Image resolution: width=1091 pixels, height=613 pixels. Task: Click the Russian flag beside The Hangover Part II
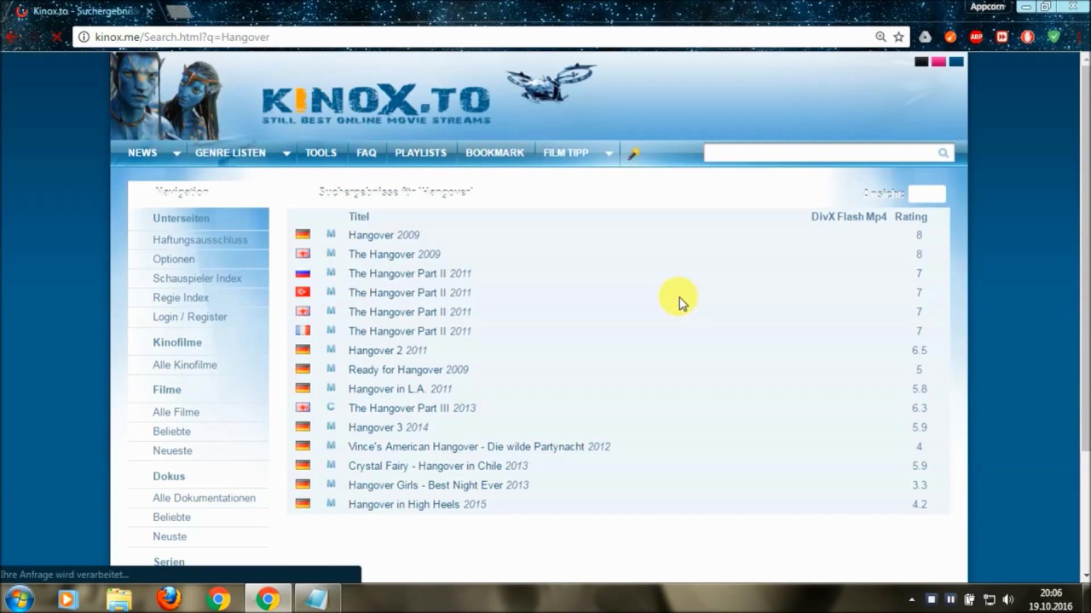[303, 273]
